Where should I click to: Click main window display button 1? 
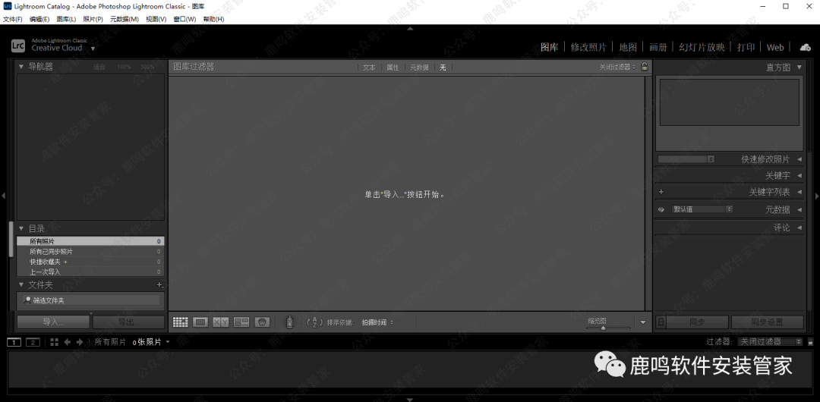tap(14, 342)
